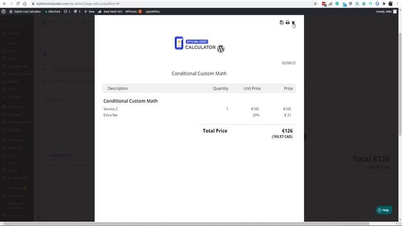Visit Stylish Cost Calculator site link
Image resolution: width=402 pixels, height=226 pixels.
[x=25, y=11]
